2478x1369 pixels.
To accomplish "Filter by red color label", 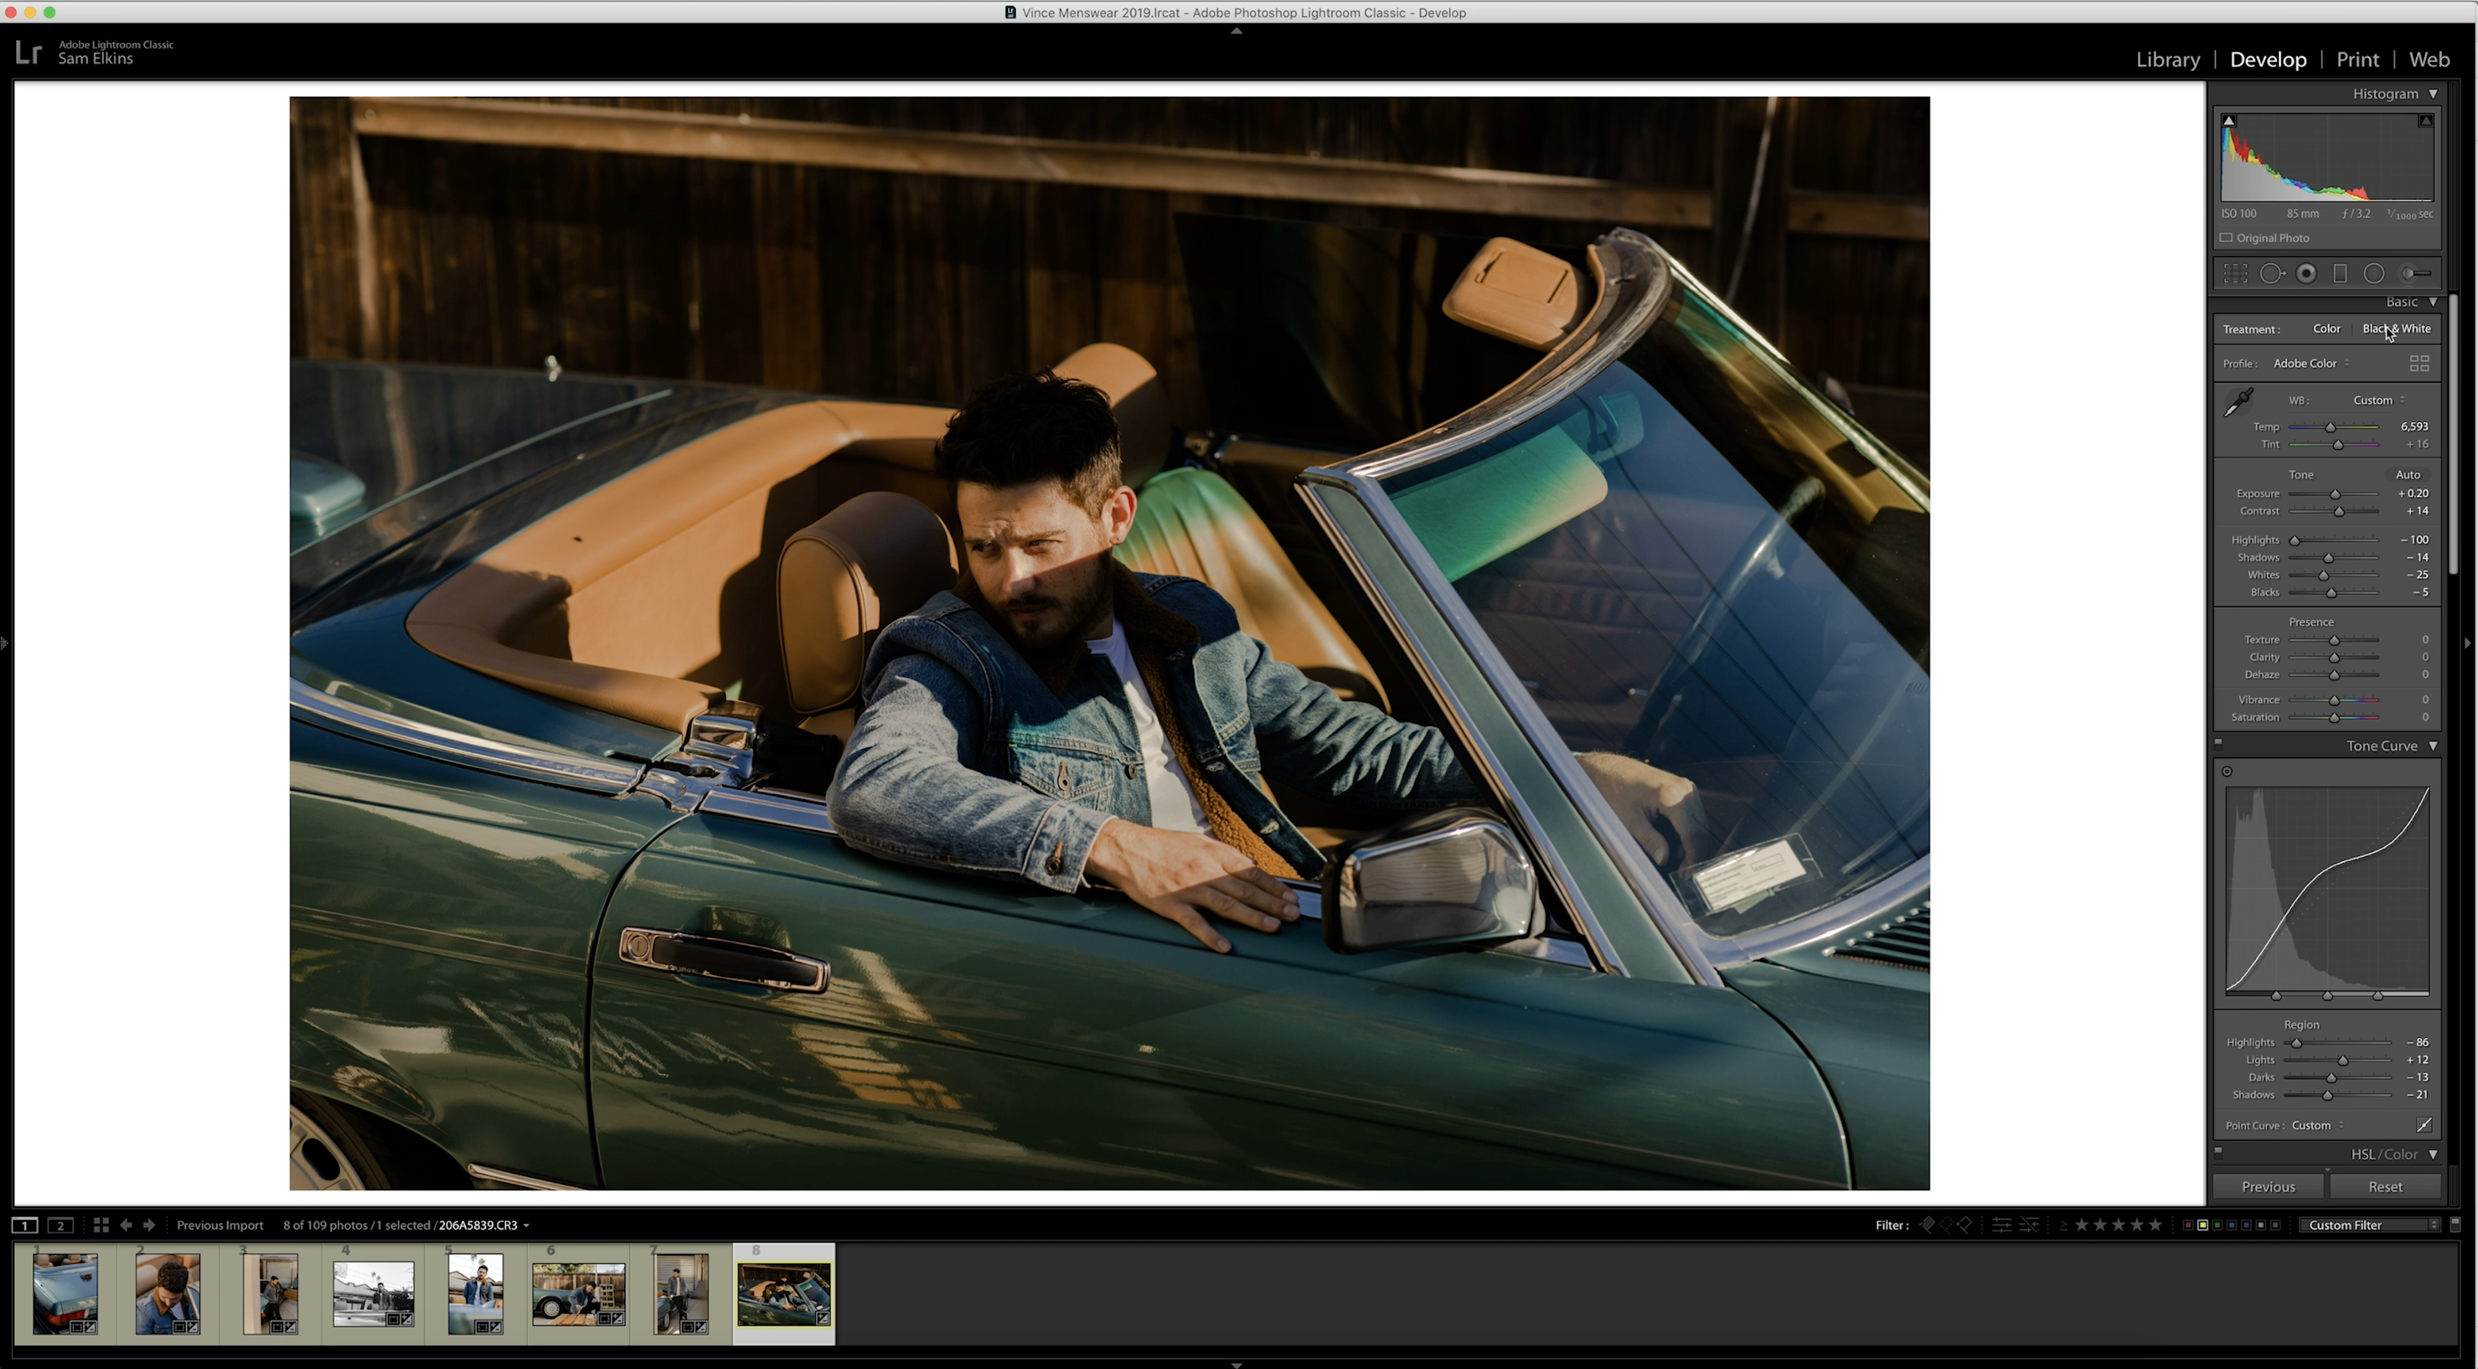I will (2188, 1224).
